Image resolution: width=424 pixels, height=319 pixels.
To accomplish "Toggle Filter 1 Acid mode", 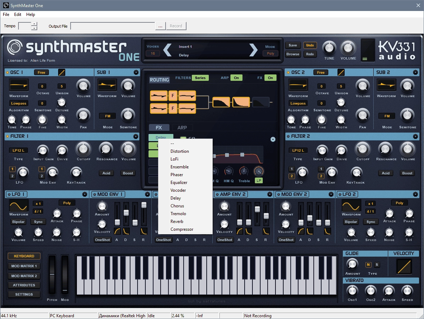I will tap(106, 173).
